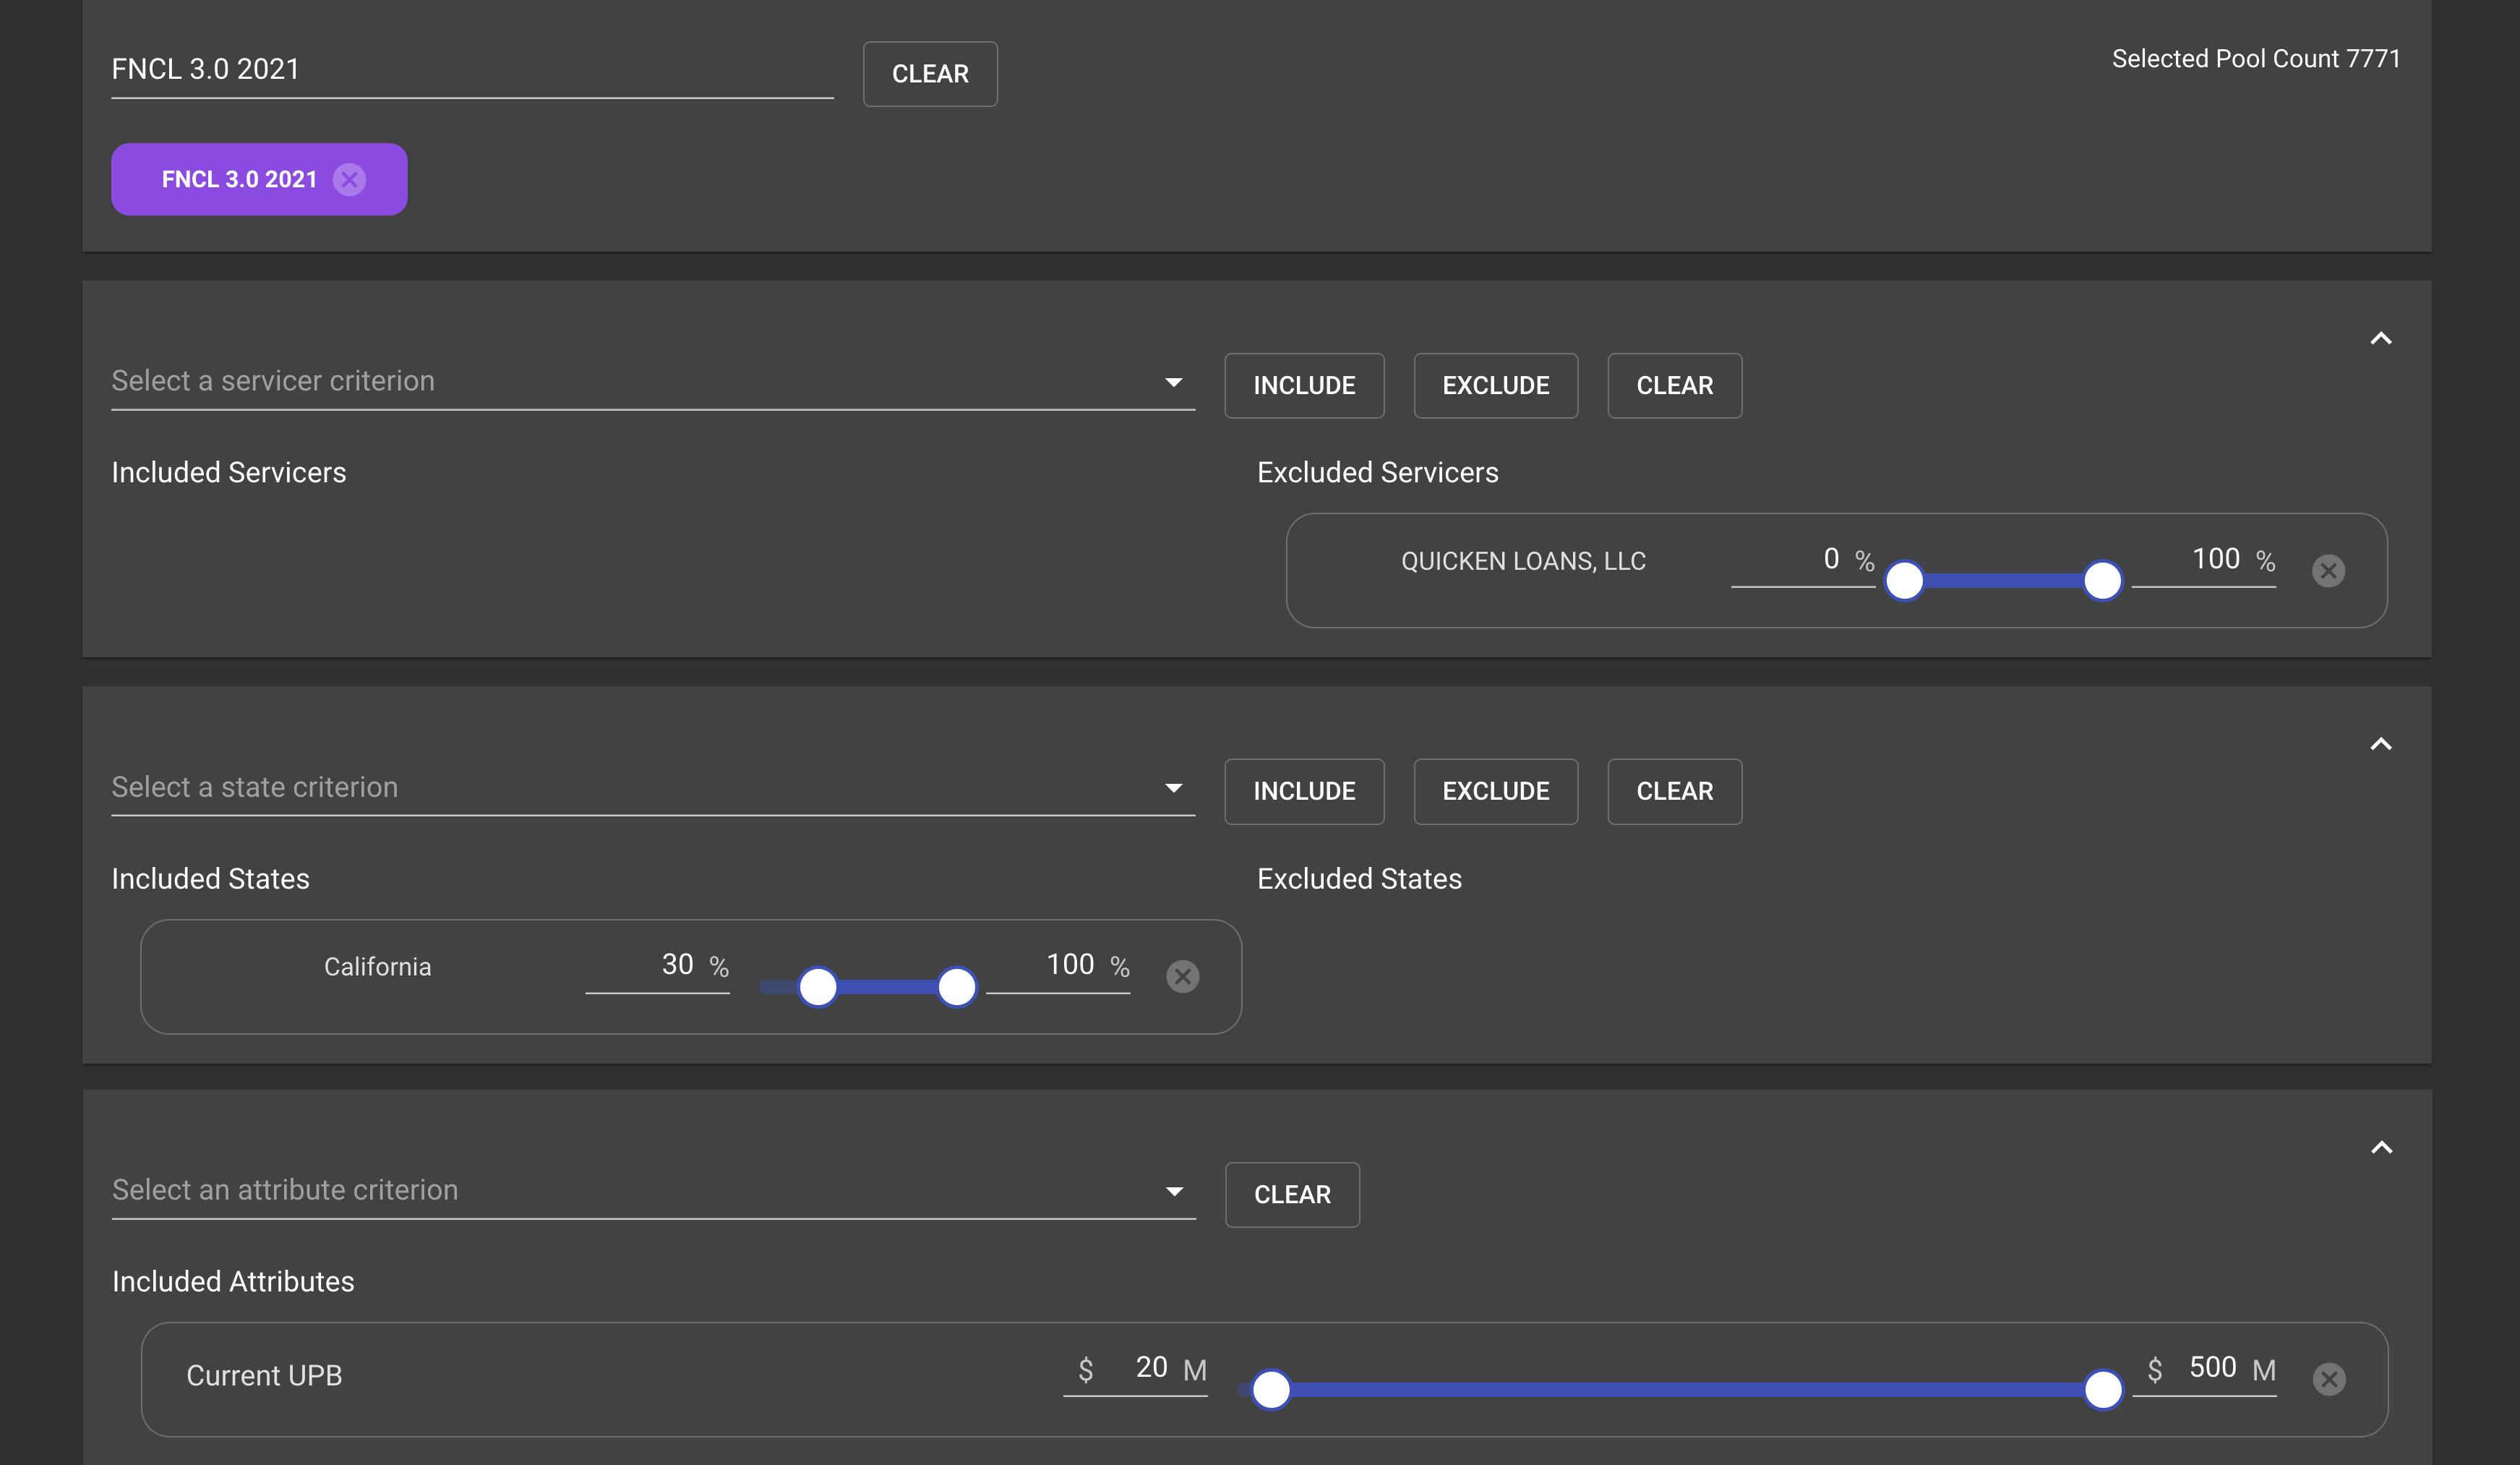This screenshot has height=1465, width=2520.
Task: Collapse the attribute criterion panel
Action: coord(2381,1148)
